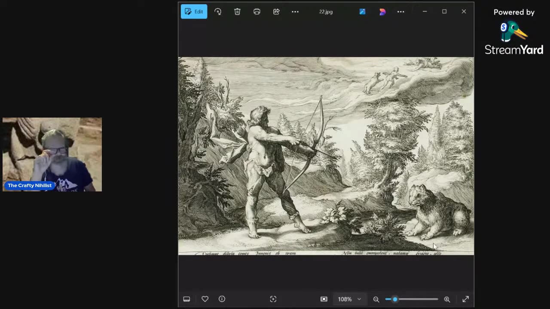Open the more apps ellipsis beside Clipchamp
550x309 pixels.
pyautogui.click(x=401, y=12)
